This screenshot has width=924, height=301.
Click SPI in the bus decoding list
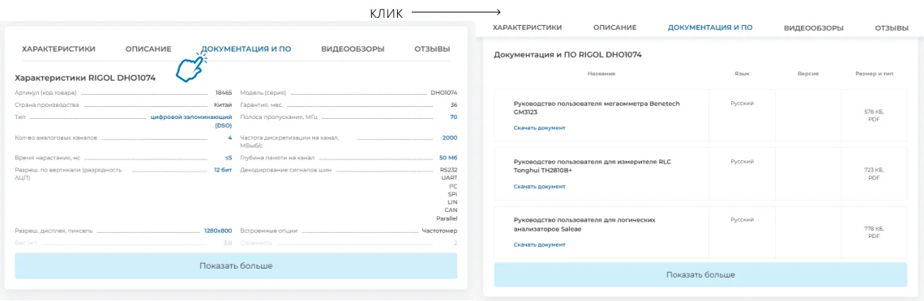tap(452, 193)
